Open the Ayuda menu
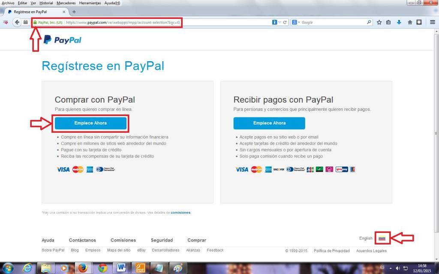Image resolution: width=439 pixels, height=274 pixels. tap(112, 3)
